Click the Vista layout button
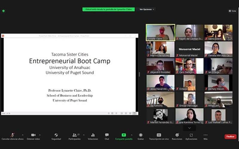 [232, 11]
